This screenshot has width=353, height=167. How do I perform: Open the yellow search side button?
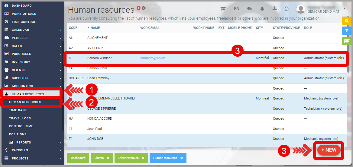346,21
